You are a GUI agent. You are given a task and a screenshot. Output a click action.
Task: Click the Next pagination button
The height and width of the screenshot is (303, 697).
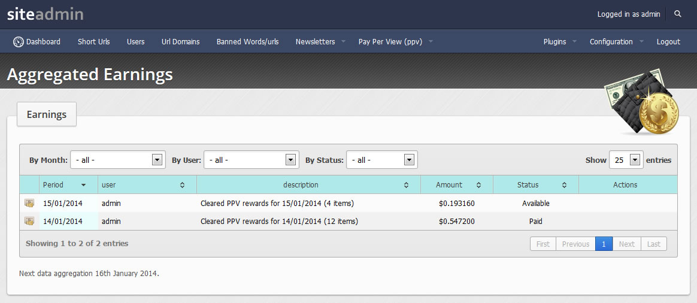(x=626, y=244)
